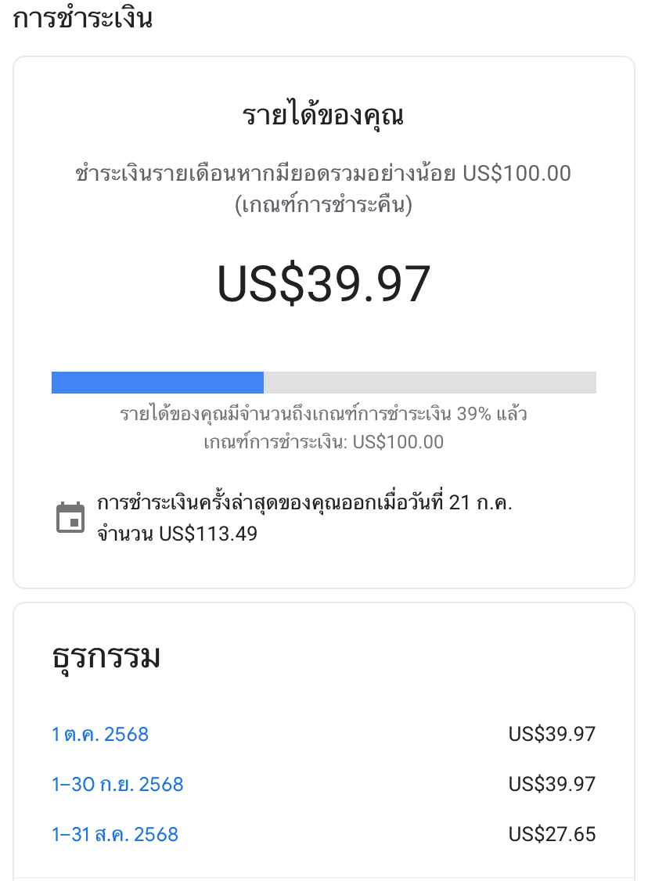Open the 1–30 ก.ย. 2568 transaction link
The width and height of the screenshot is (648, 881).
tap(117, 784)
